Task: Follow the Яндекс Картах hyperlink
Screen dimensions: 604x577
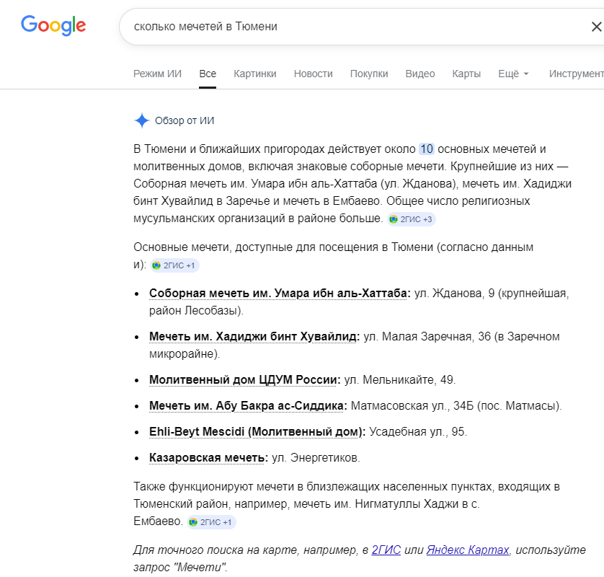Action: coord(468,550)
